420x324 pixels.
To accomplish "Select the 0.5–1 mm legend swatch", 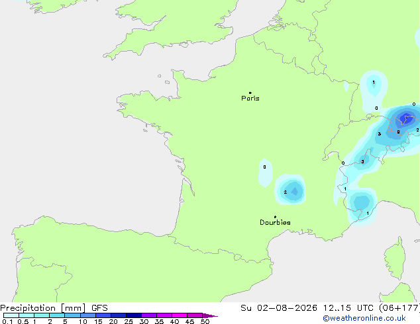I will pyautogui.click(x=26, y=315).
